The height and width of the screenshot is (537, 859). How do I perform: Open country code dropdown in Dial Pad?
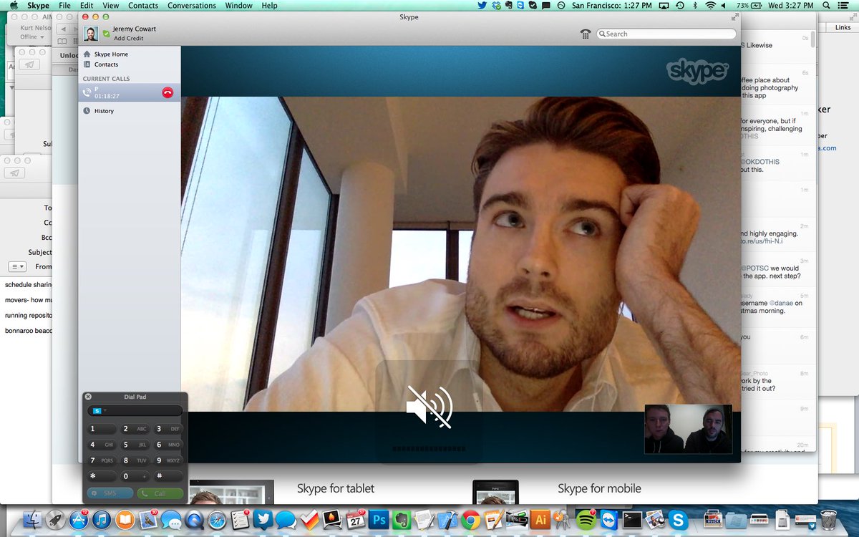100,411
